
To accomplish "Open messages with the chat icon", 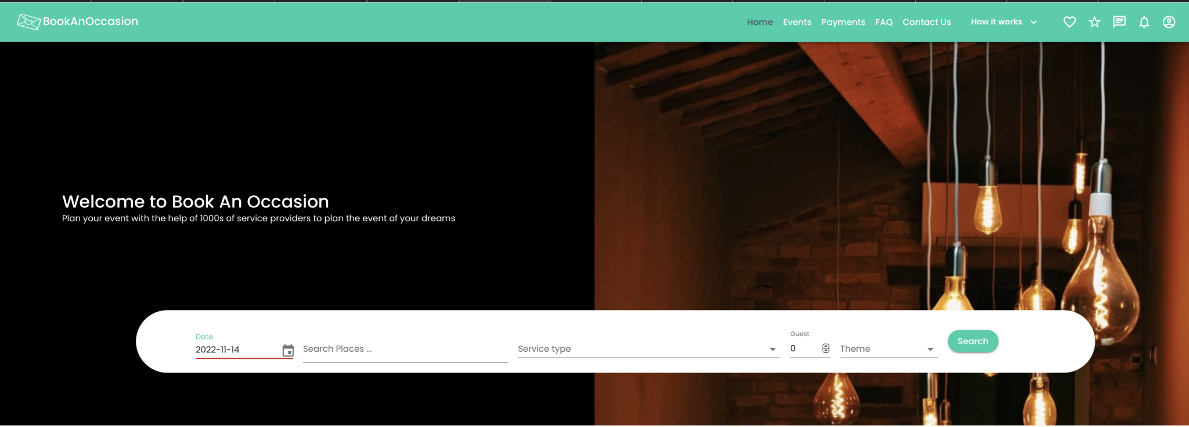I will (x=1119, y=22).
